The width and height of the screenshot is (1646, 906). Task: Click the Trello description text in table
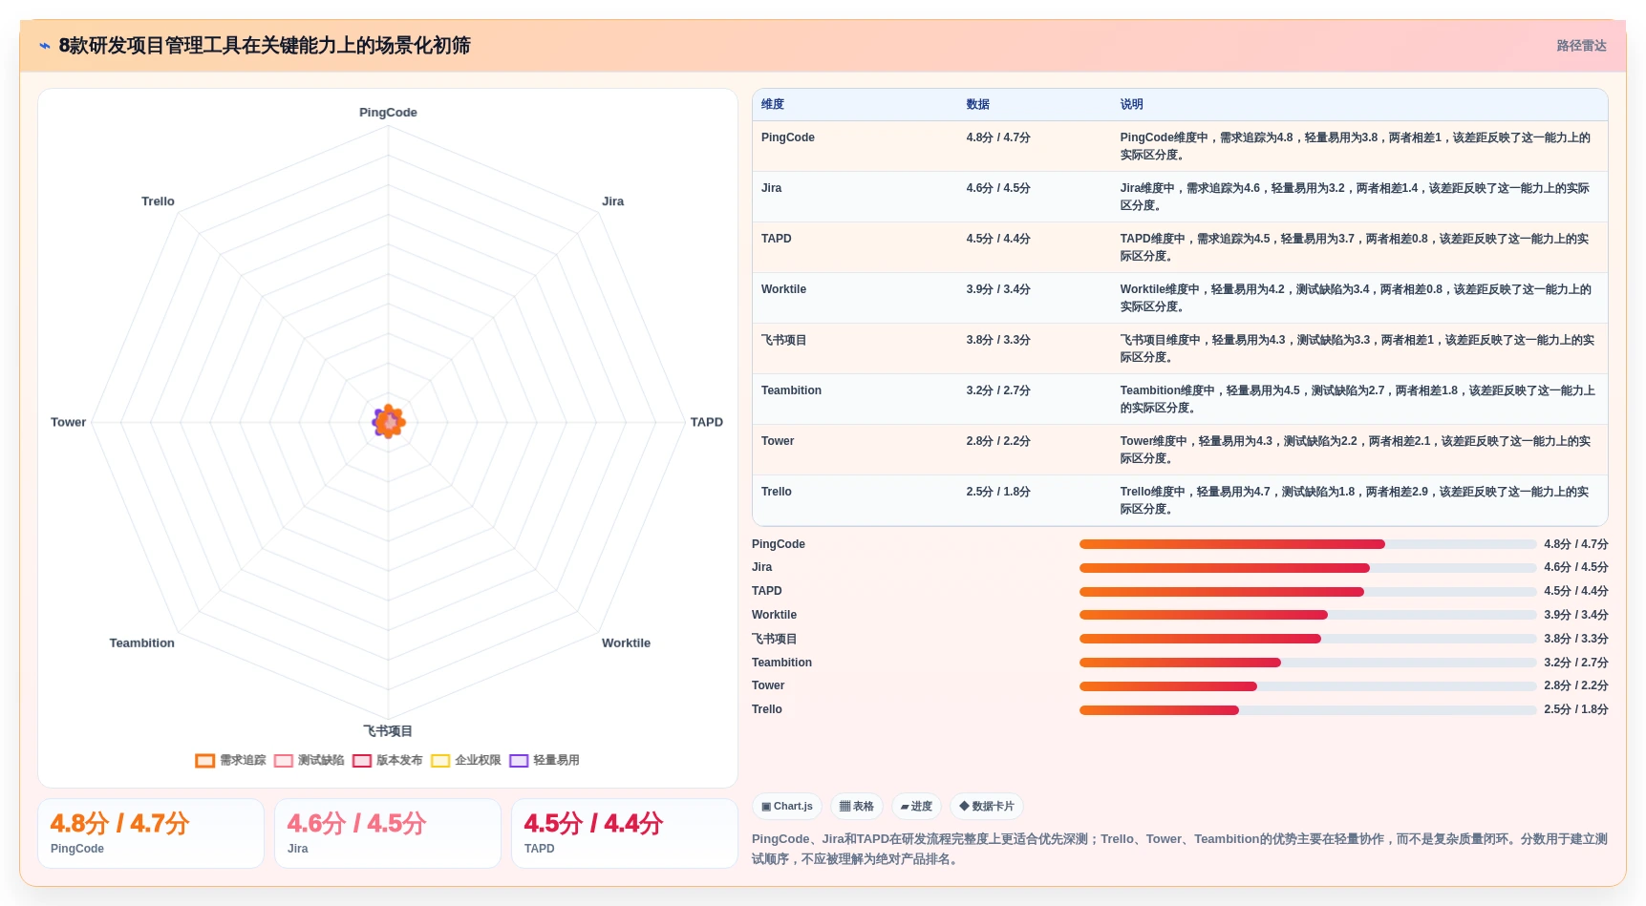point(1355,500)
